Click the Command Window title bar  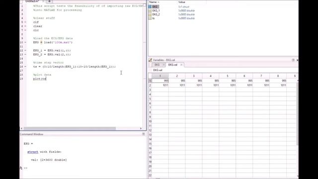click(x=83, y=134)
